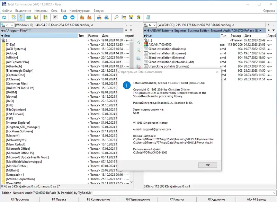
Task: Click the F7 Каталог button
Action: click(x=177, y=199)
